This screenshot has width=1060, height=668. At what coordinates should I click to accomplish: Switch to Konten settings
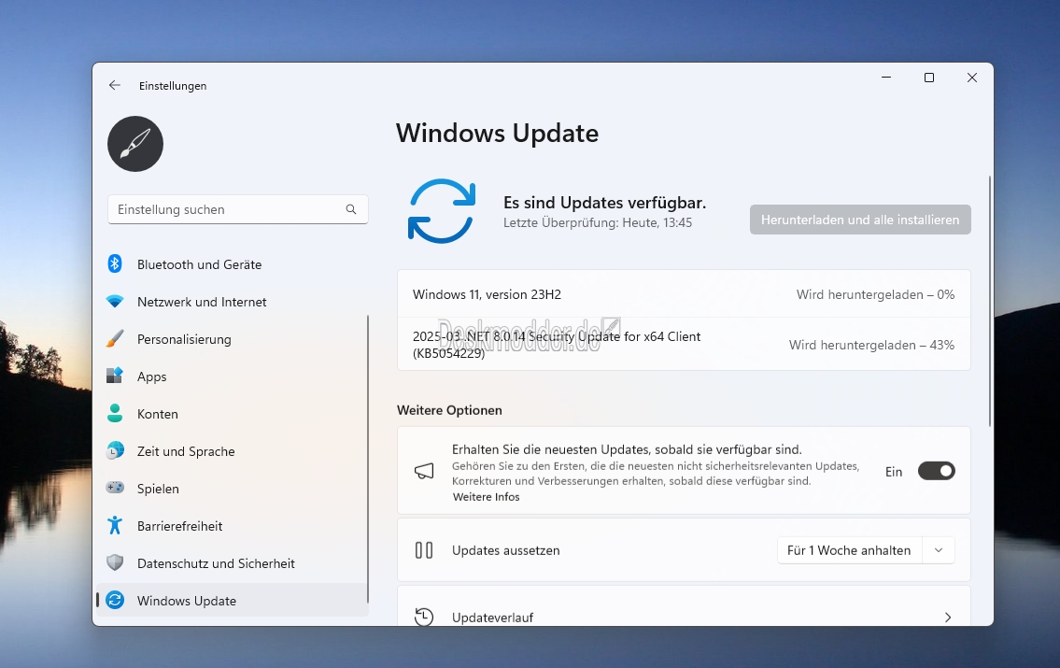(233, 414)
